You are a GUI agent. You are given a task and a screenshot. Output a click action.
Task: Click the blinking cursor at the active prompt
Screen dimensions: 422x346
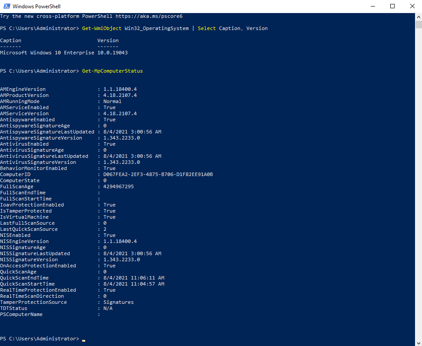click(x=83, y=339)
